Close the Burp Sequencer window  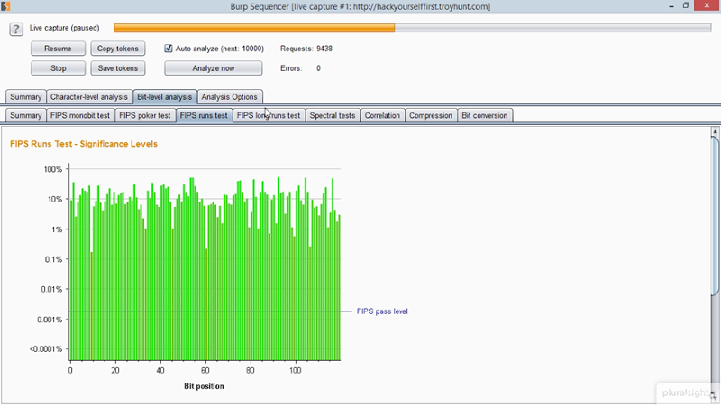[x=707, y=5]
